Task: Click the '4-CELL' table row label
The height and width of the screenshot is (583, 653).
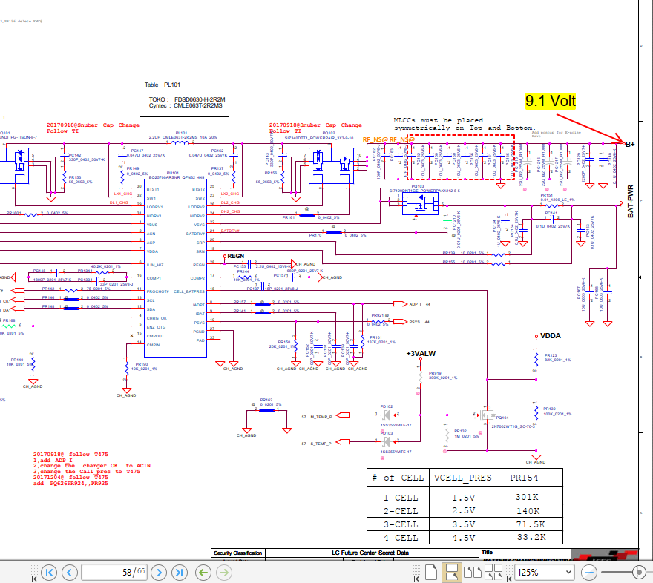Action: click(401, 538)
